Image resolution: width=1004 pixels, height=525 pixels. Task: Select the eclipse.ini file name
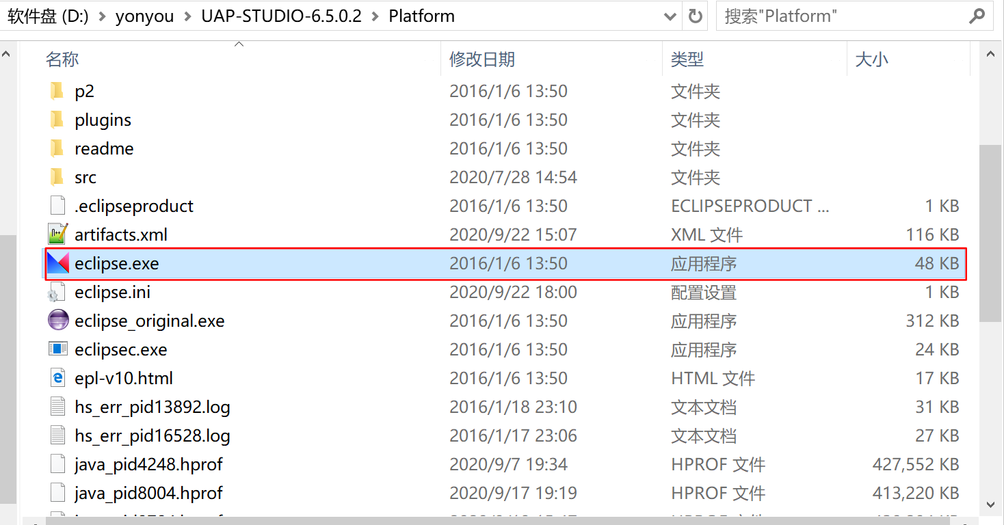[112, 292]
